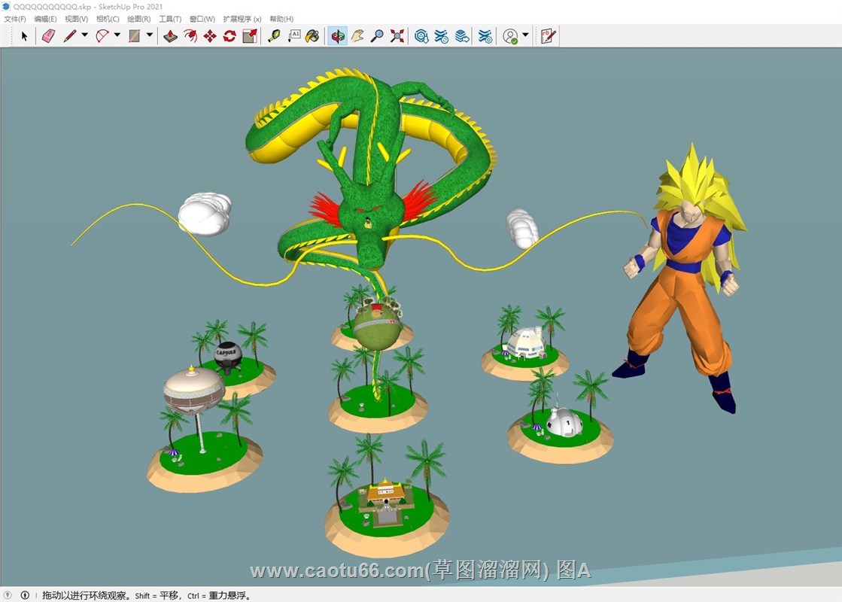Open Extension Warehouse
This screenshot has width=842, height=602.
tap(442, 37)
